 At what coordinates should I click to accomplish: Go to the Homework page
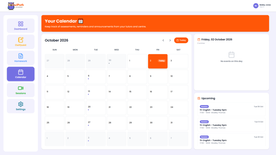20,58
